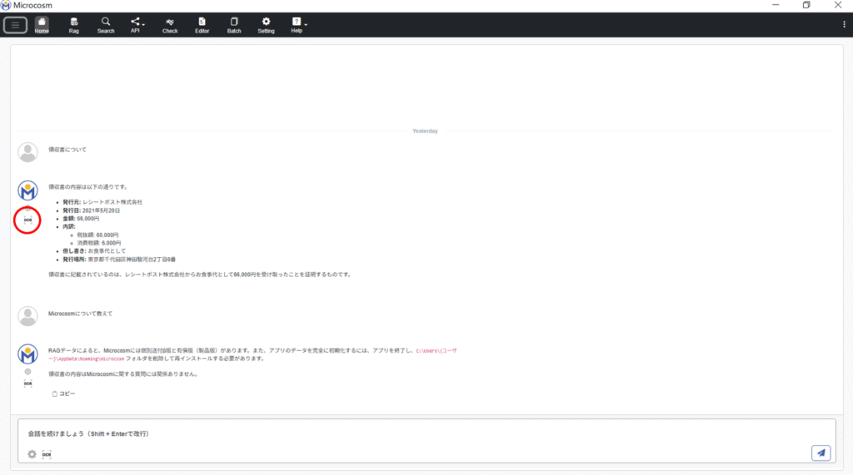Expand the Help dropdown menu
Screen dimensions: 853x475
click(297, 25)
